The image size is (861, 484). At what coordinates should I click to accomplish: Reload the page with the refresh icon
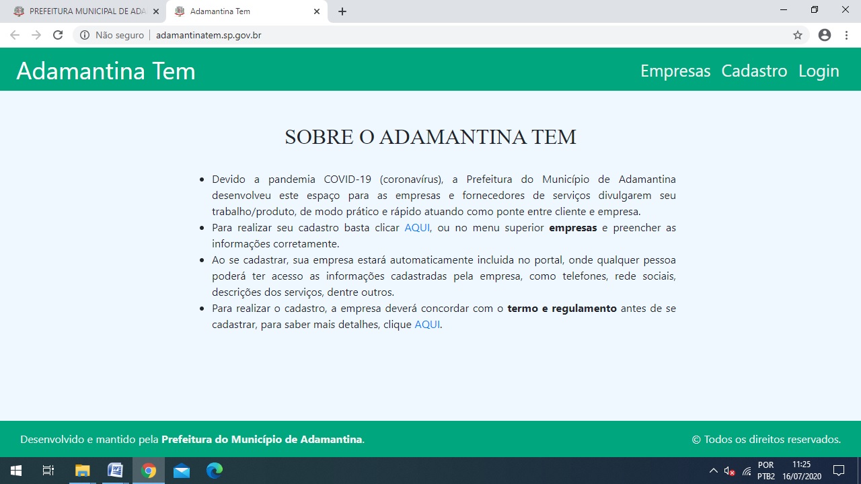tap(58, 35)
